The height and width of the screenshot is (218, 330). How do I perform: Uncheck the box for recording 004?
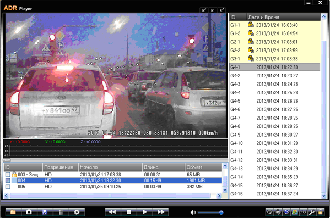coord(8,181)
